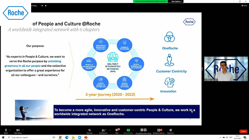Open File Explorer from the taskbar
249x140 pixels.
(73, 138)
